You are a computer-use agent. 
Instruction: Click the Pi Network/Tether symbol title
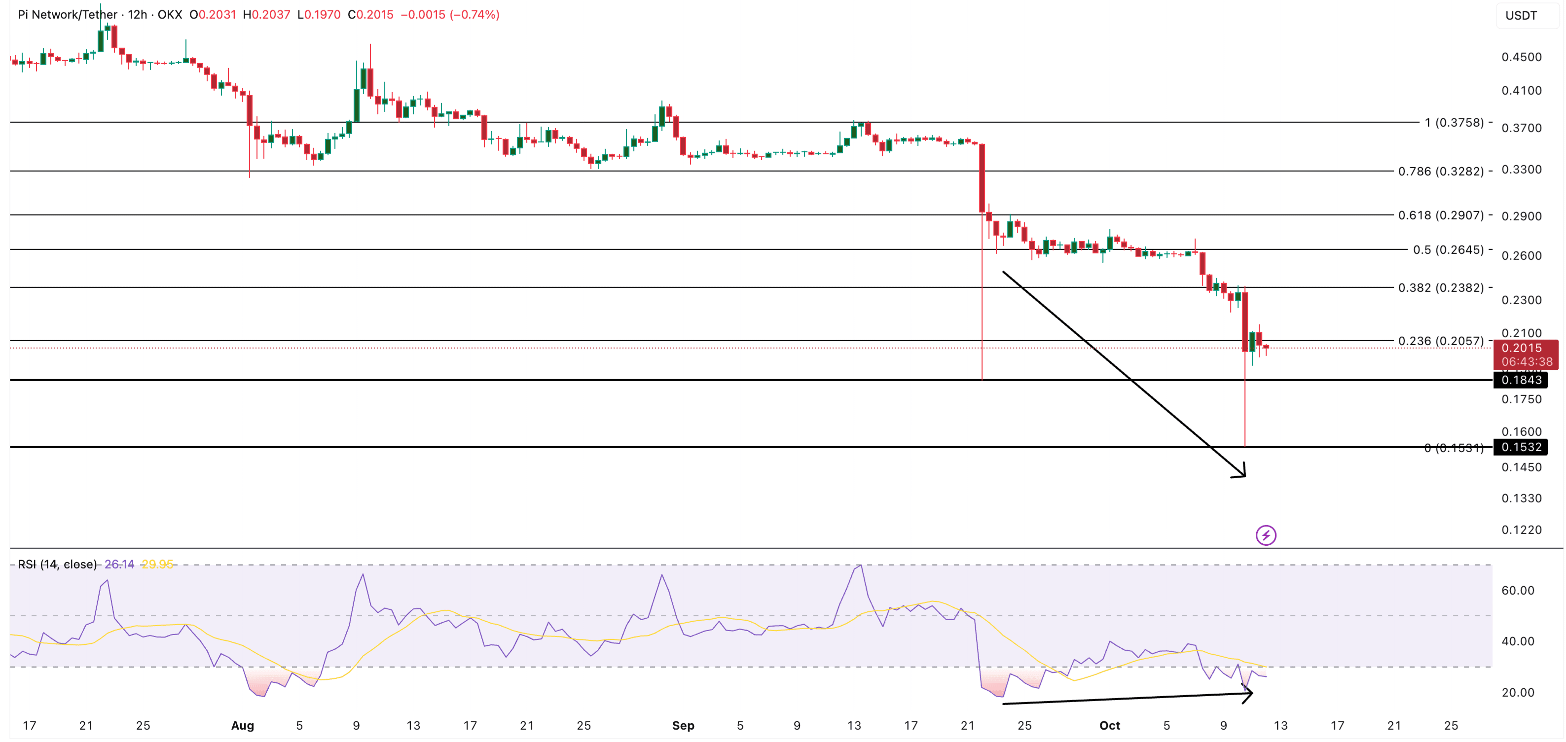pyautogui.click(x=68, y=15)
